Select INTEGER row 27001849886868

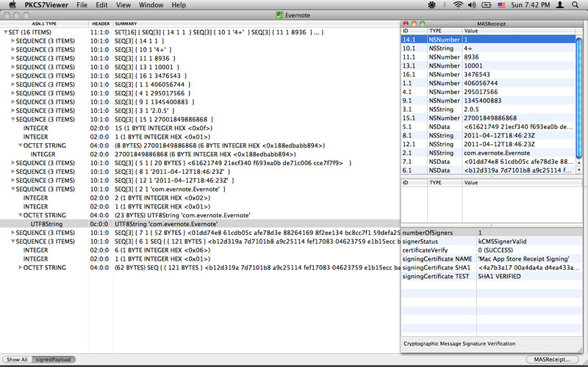tap(200, 154)
